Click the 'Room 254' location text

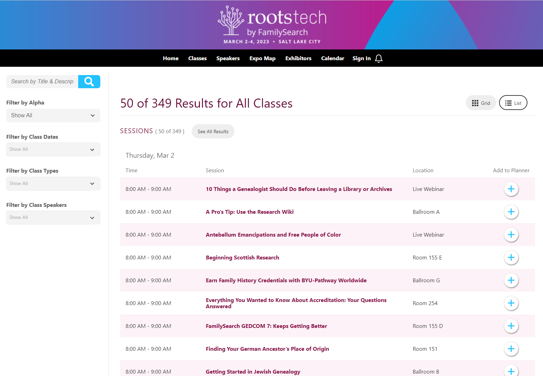click(425, 303)
